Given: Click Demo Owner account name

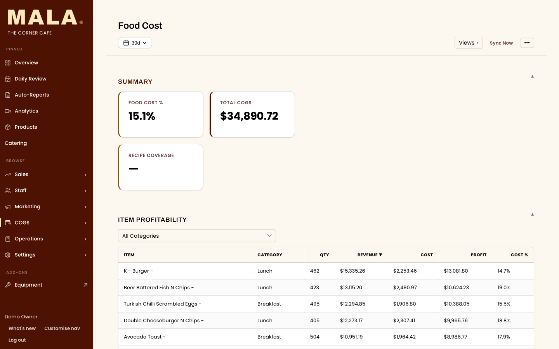Looking at the screenshot, I should point(21,317).
